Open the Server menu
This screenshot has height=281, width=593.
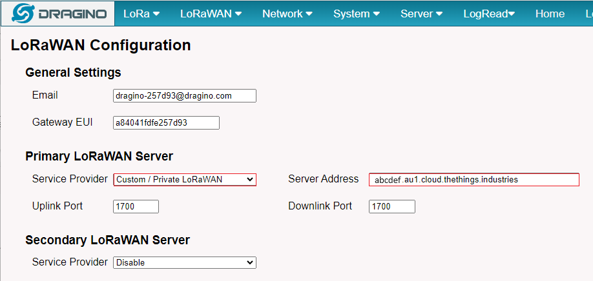point(421,14)
